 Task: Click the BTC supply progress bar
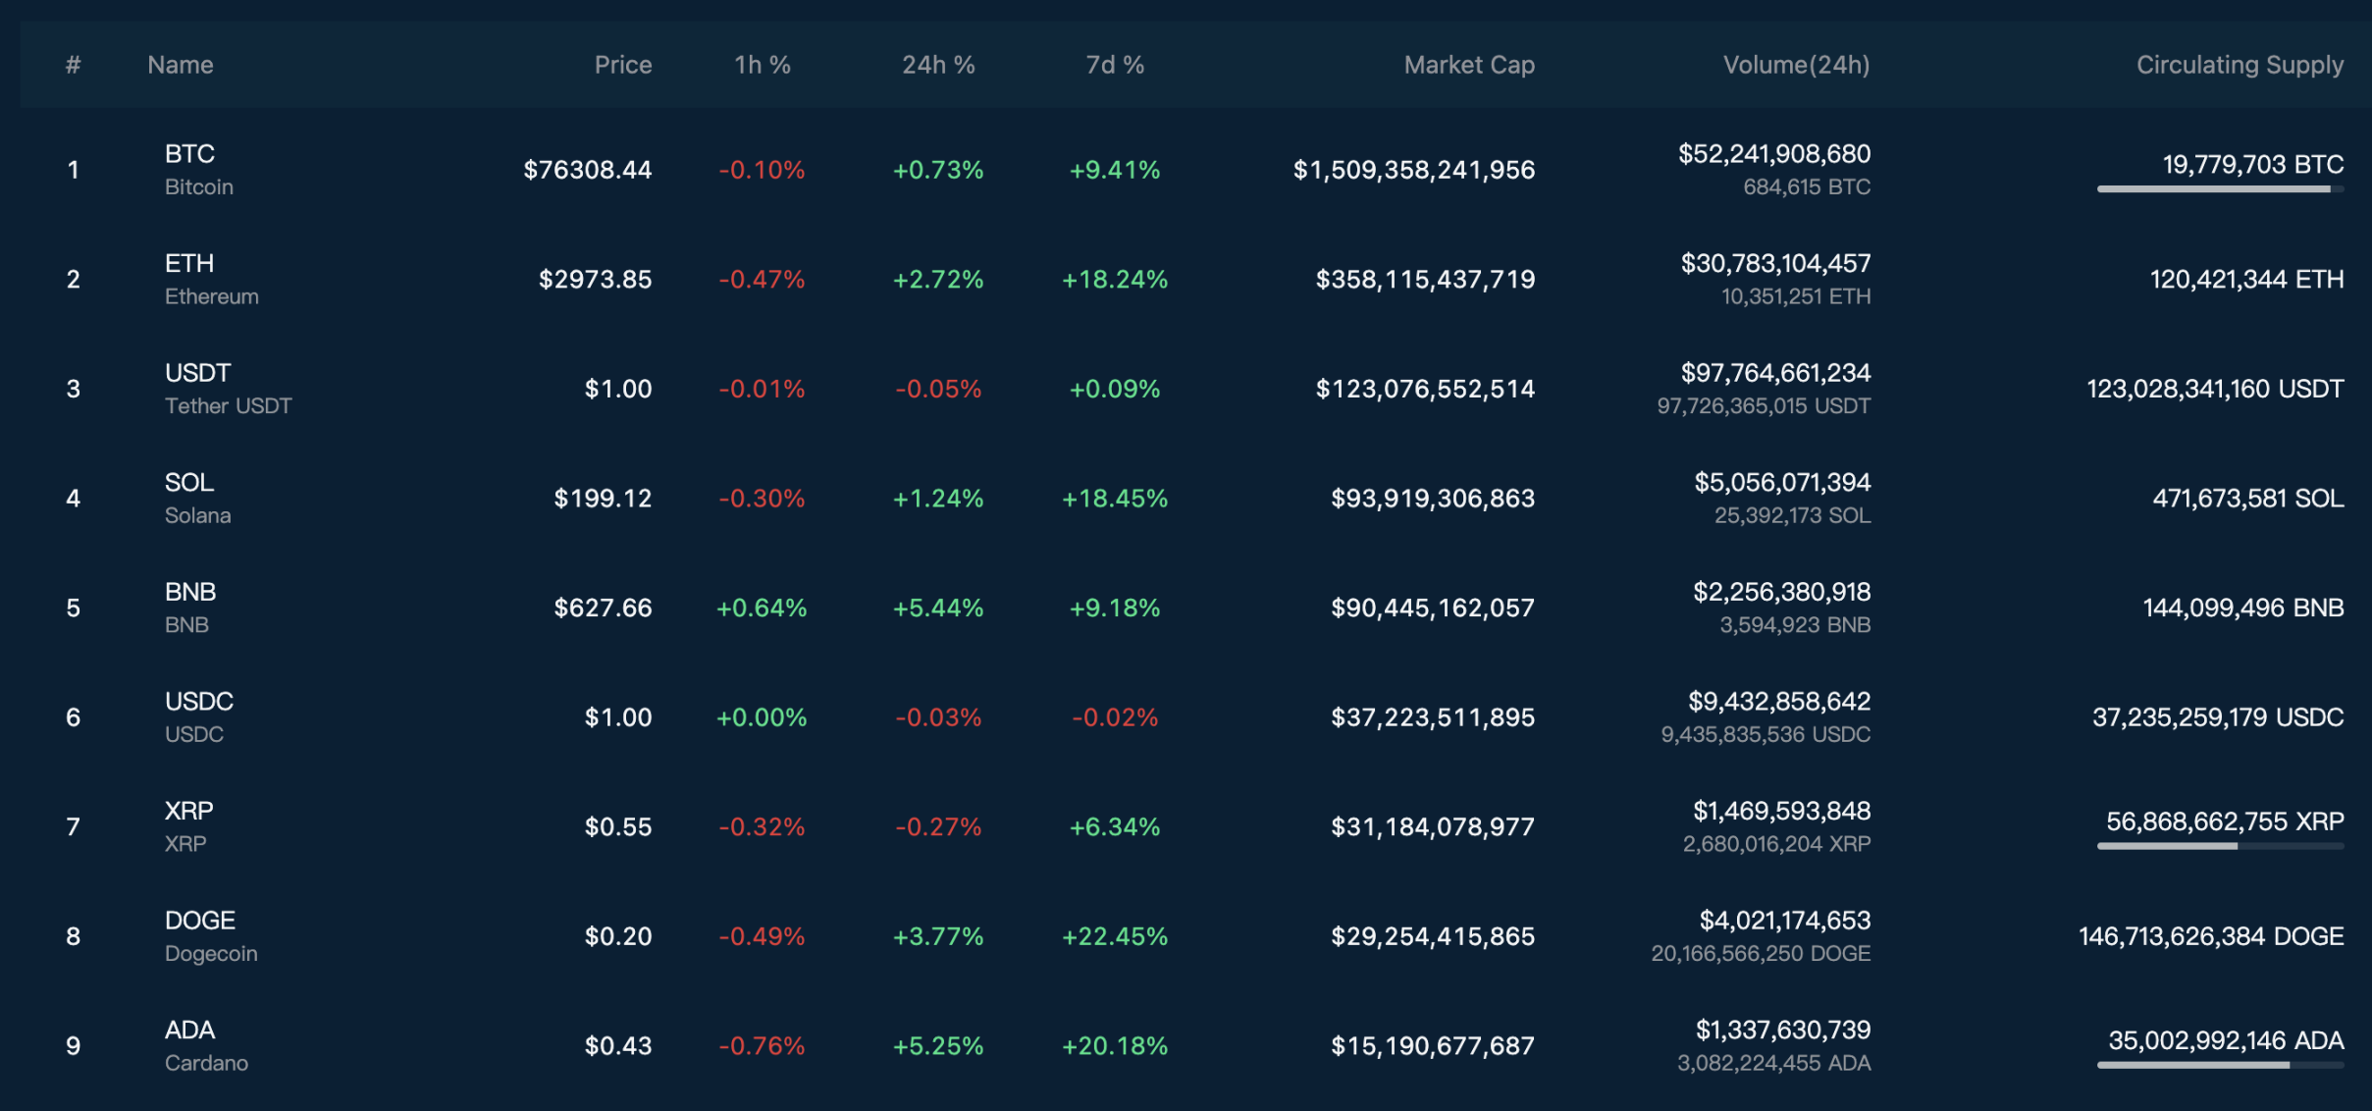tap(2221, 189)
